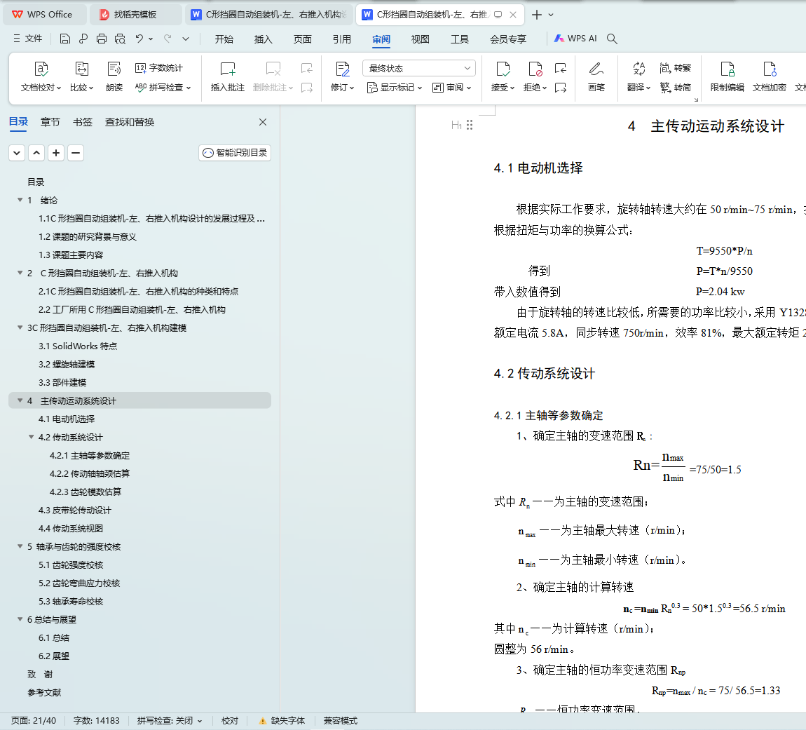Click the heading drag handle beside chapter 4 title

click(x=470, y=125)
